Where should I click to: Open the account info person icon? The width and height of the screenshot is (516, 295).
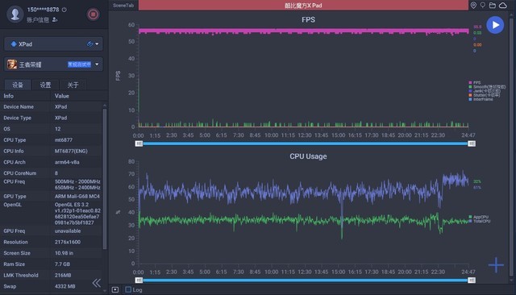(x=55, y=19)
